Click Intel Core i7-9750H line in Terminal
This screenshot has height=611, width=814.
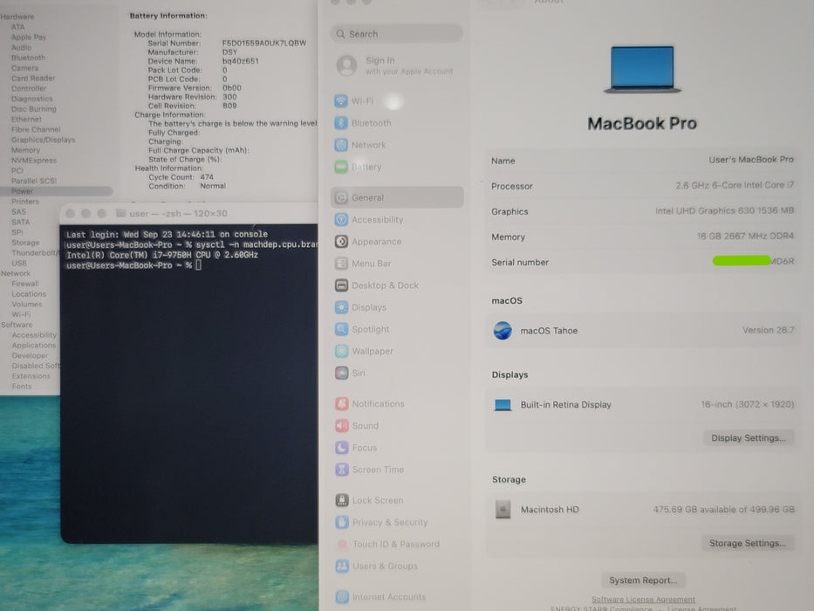[x=162, y=255]
